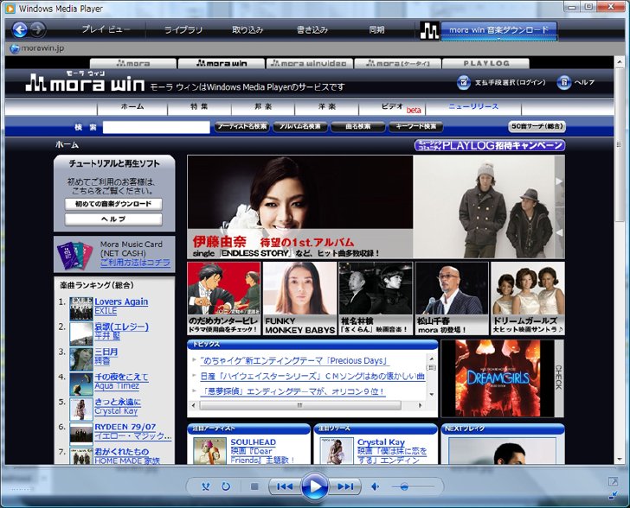Open the 千の夜をこえて ranking link
Screen dimensions: 630x508
(x=121, y=377)
